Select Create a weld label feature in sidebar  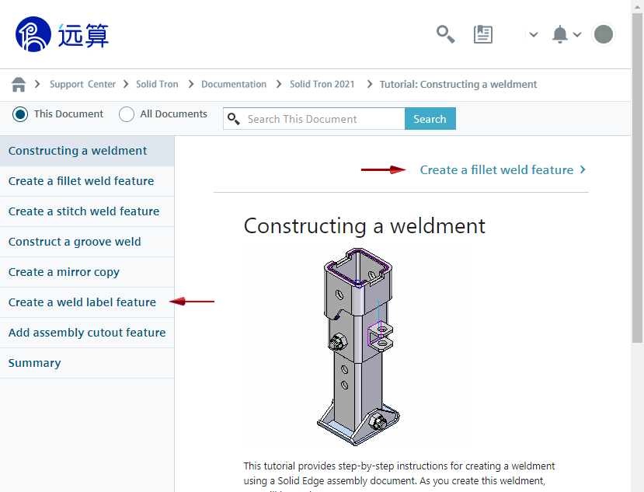tap(82, 302)
